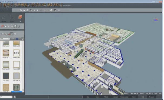Click the gear settings icon in top toolbar
Viewport: 164px width, 100px height.
point(59,10)
